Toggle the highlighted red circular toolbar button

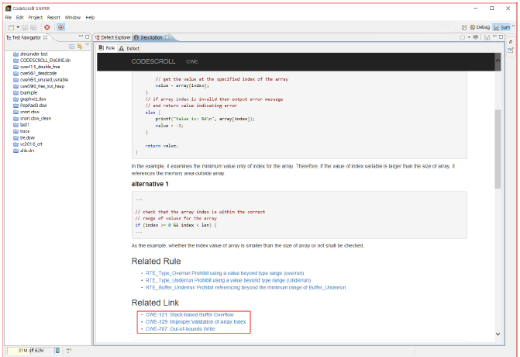point(60,28)
